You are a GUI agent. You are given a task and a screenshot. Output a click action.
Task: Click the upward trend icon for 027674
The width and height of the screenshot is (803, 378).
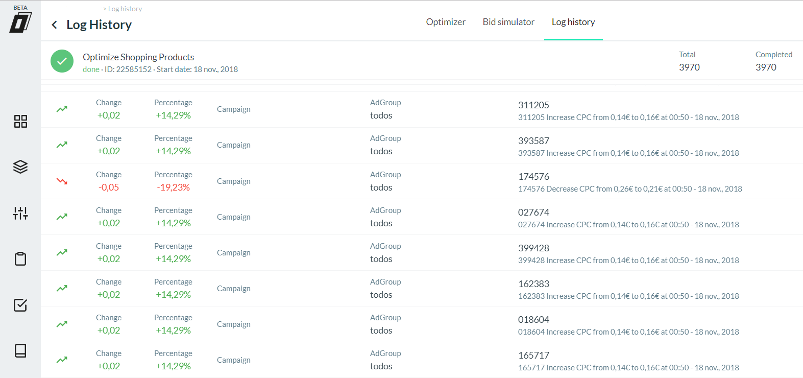point(62,217)
